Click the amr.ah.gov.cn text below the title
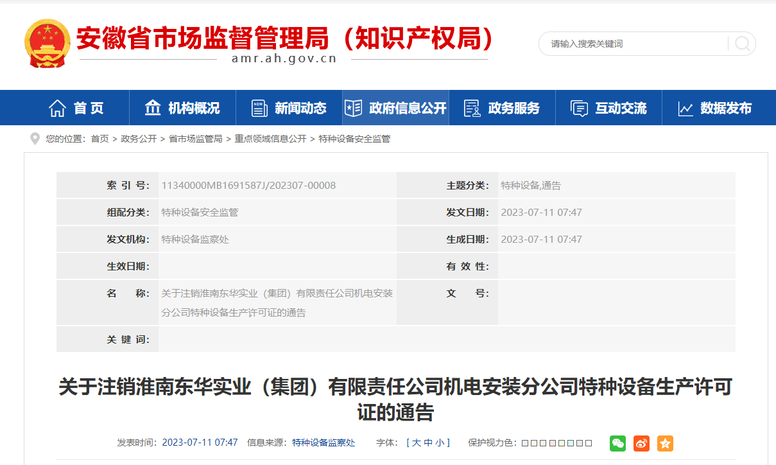776x465 pixels. [284, 58]
